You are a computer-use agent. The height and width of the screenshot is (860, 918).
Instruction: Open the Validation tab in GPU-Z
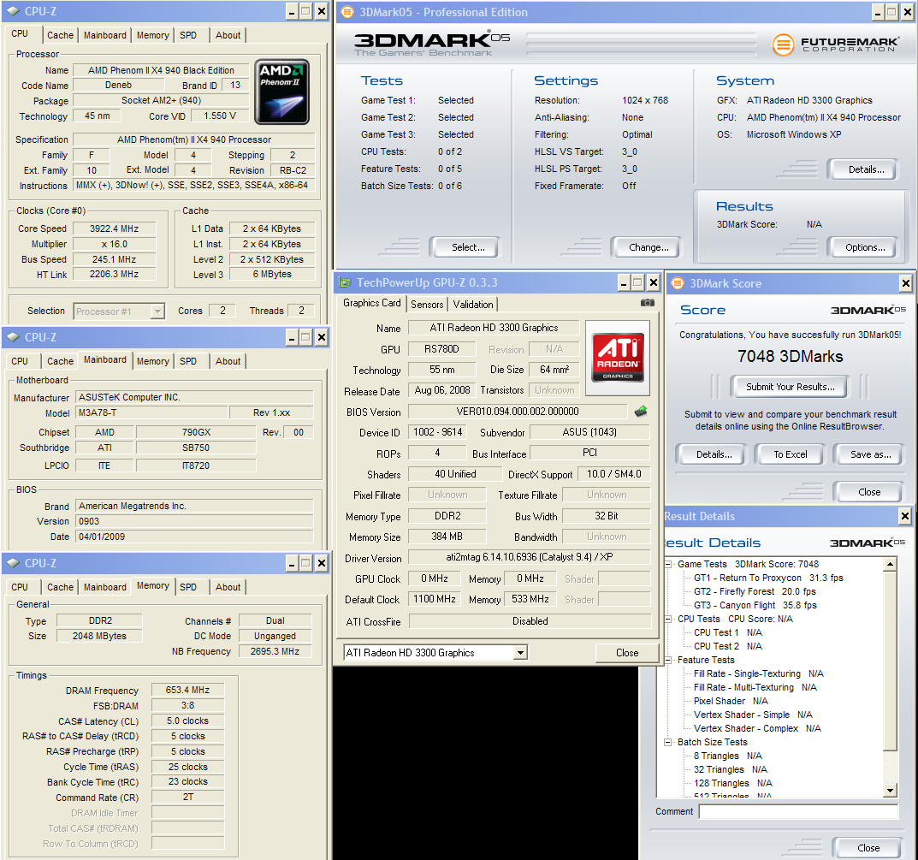pyautogui.click(x=473, y=305)
